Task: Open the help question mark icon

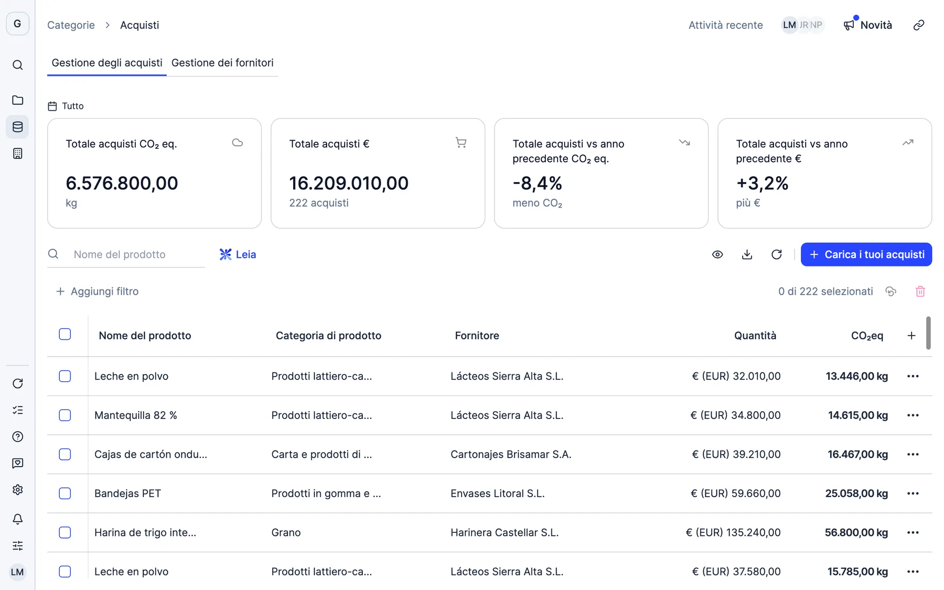Action: point(17,437)
